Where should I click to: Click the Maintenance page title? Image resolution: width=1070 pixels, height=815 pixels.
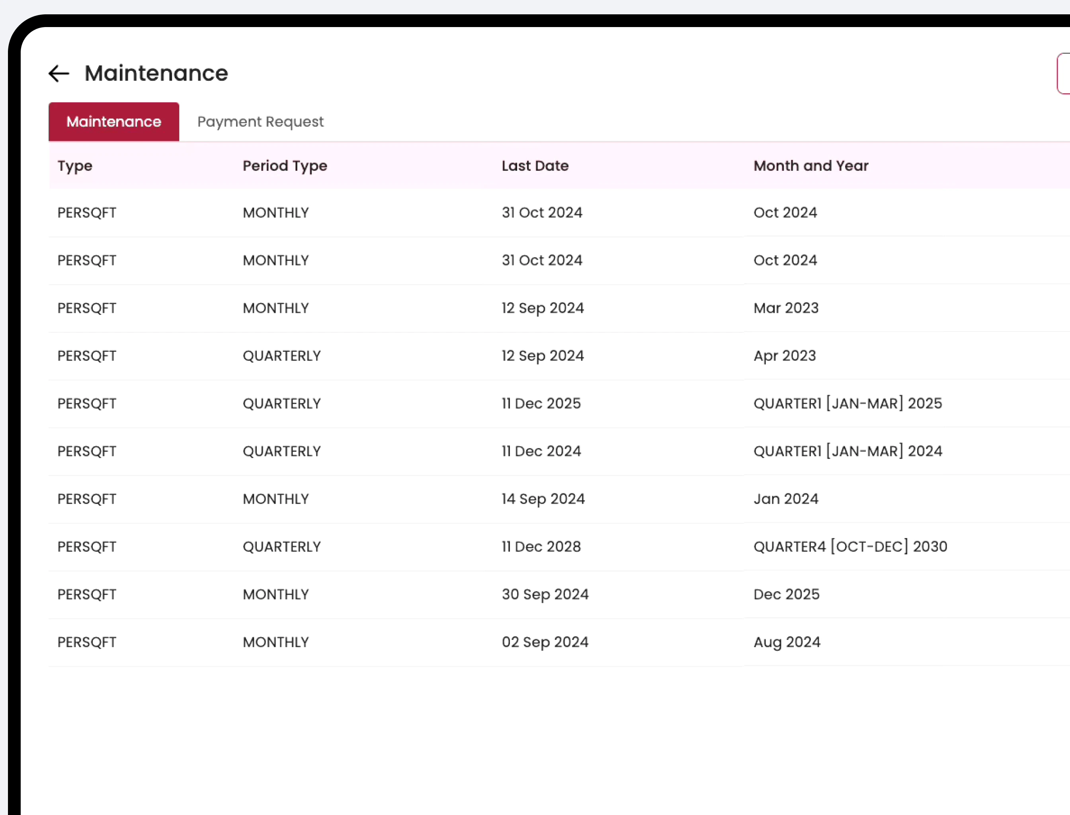[156, 73]
